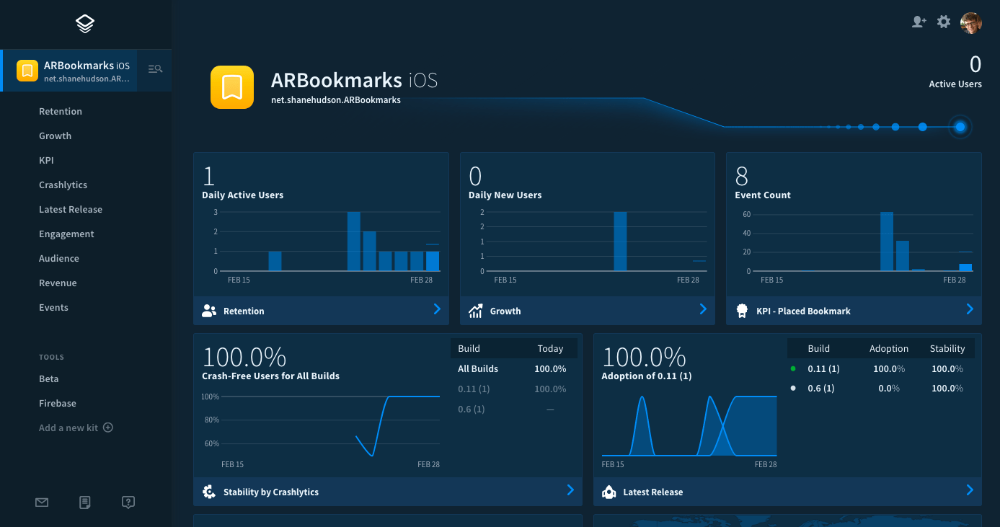Screen dimensions: 1000x527
Task: Open the settings gear icon
Action: pos(944,22)
